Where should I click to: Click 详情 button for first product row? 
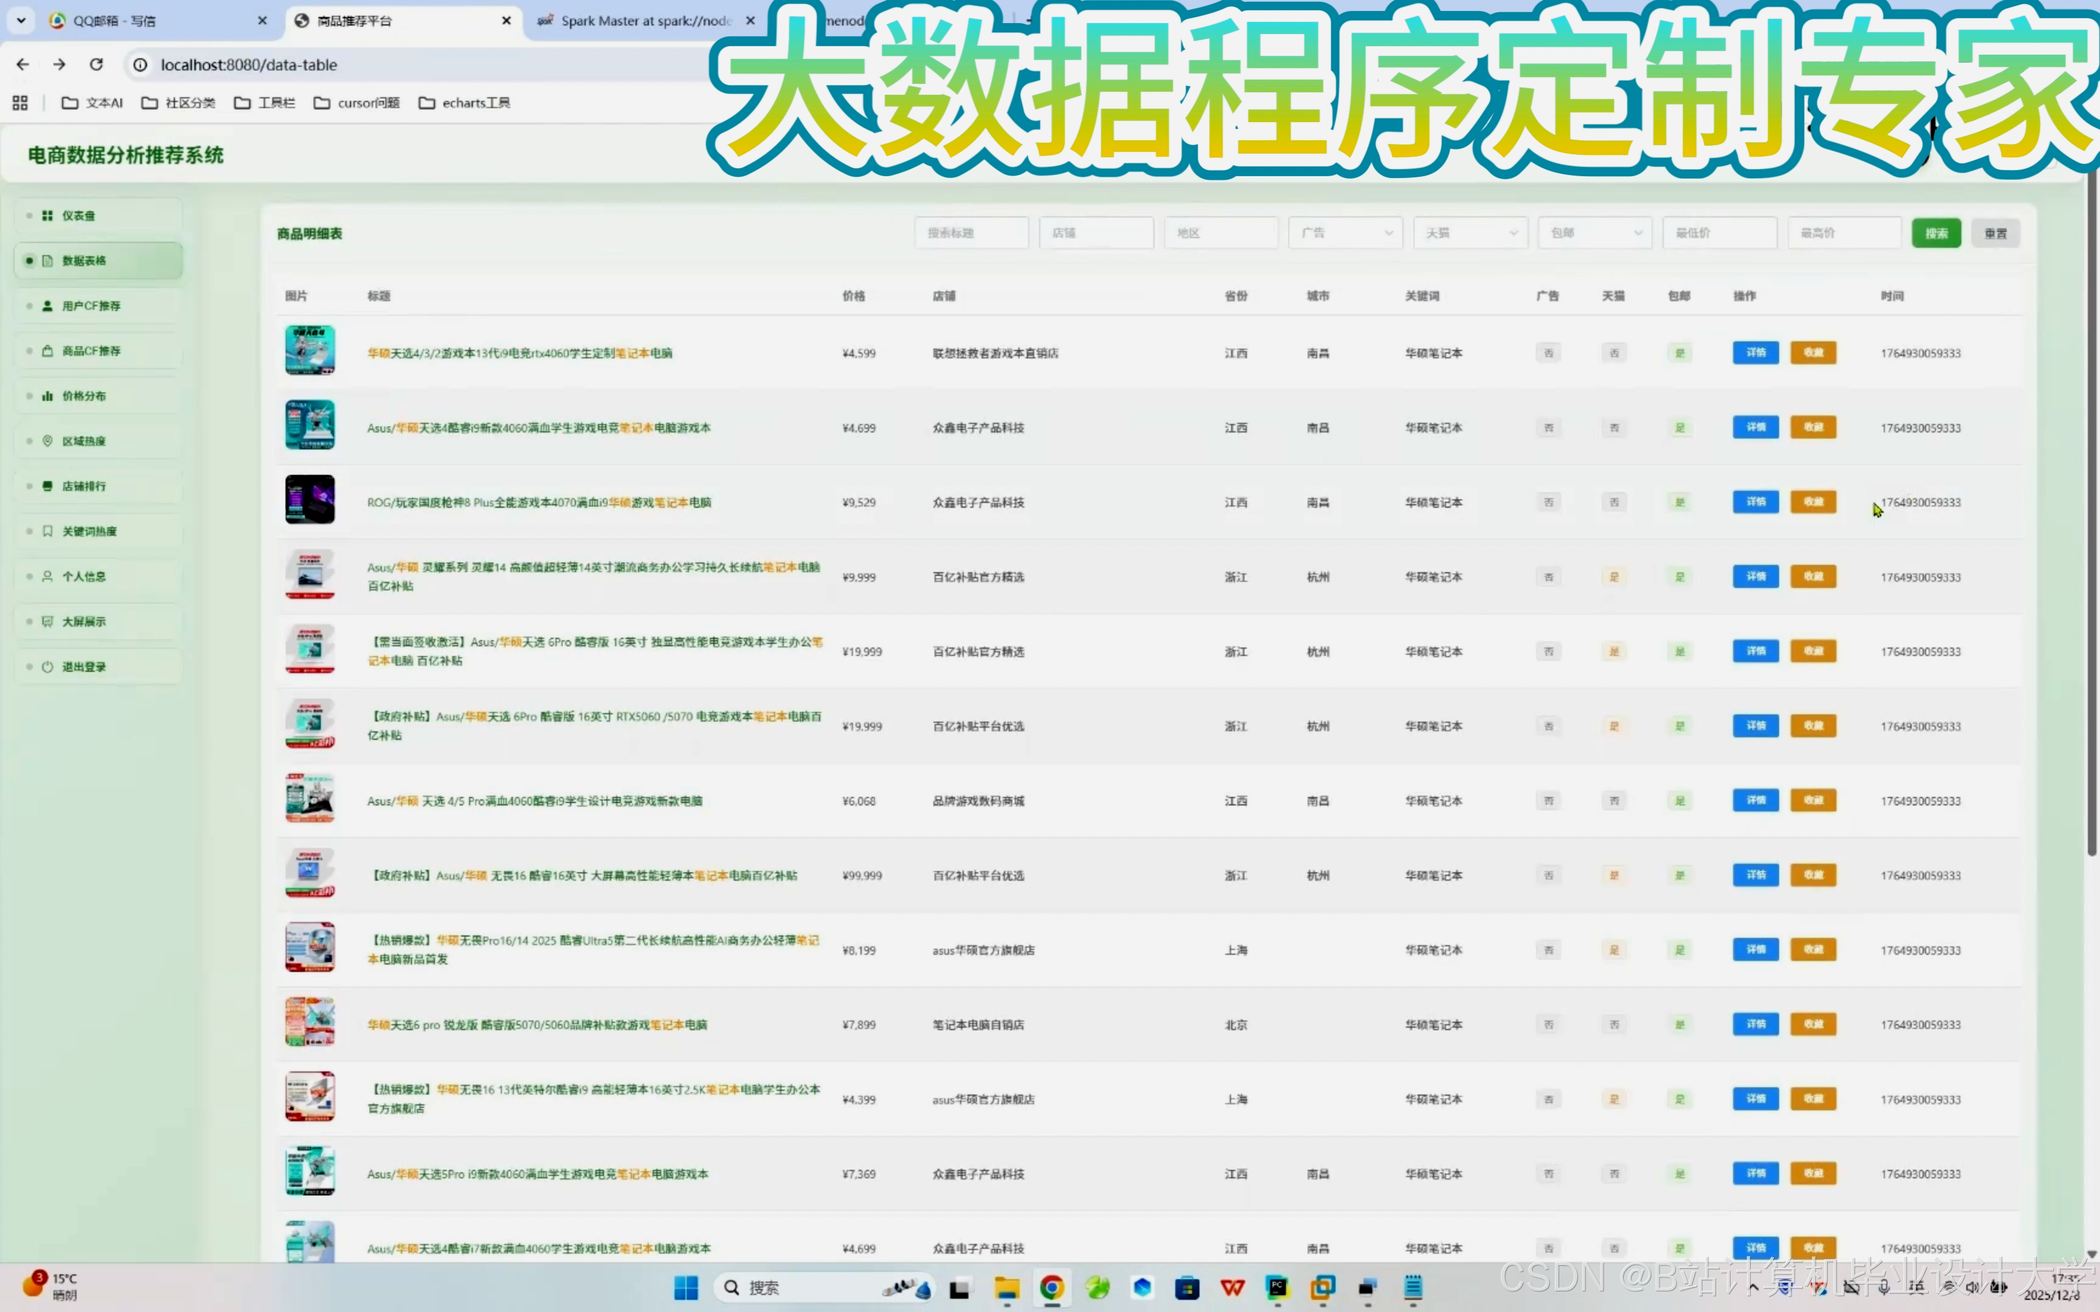point(1755,352)
